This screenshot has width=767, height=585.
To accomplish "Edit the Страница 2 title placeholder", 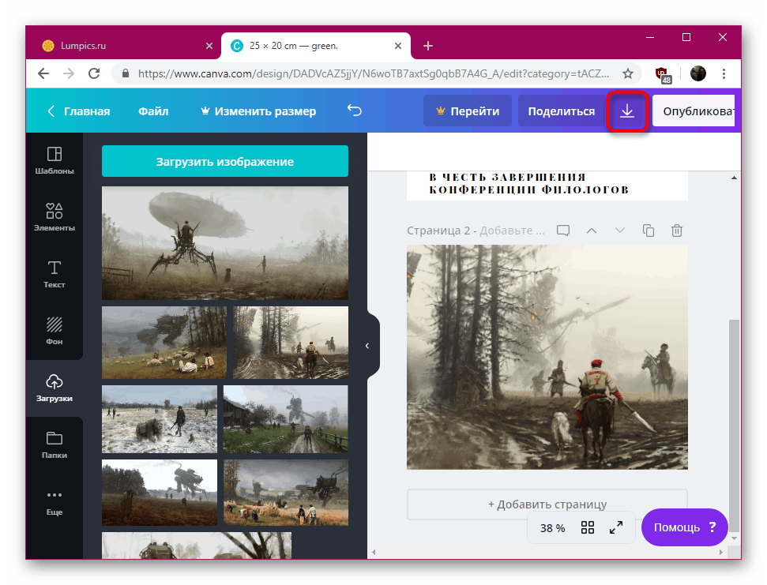I will pos(512,231).
